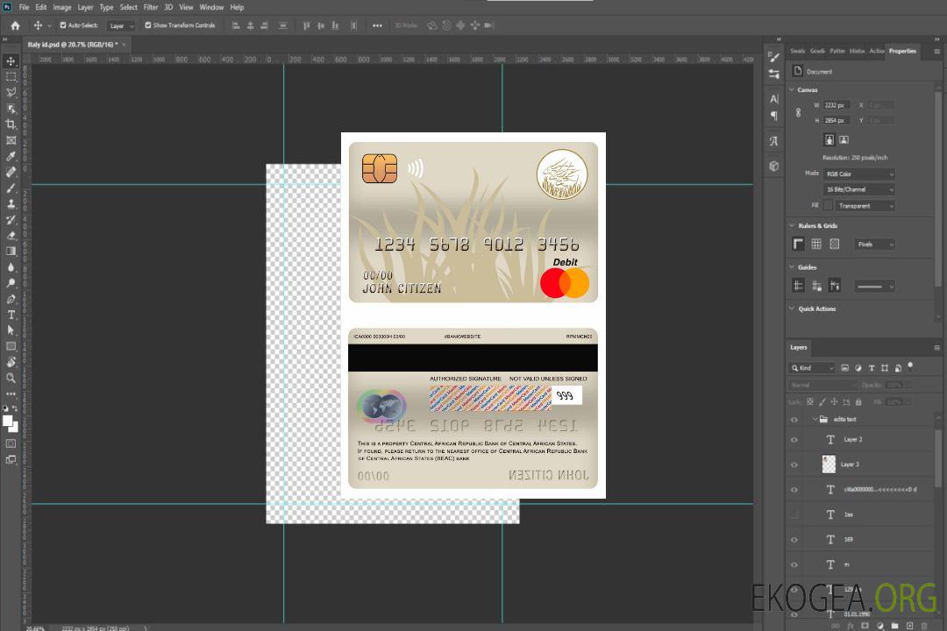The image size is (947, 631).
Task: Select the Eyedropper tool
Action: tap(11, 156)
